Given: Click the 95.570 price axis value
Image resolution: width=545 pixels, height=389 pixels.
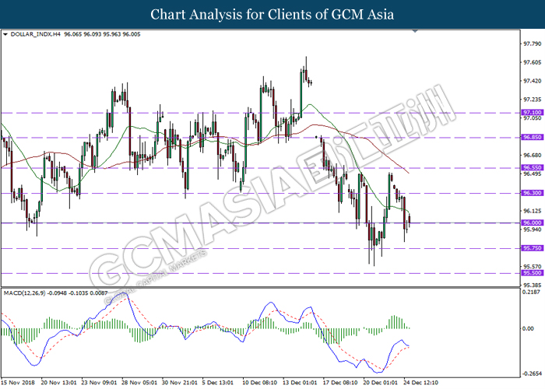Looking at the screenshot, I should point(533,267).
